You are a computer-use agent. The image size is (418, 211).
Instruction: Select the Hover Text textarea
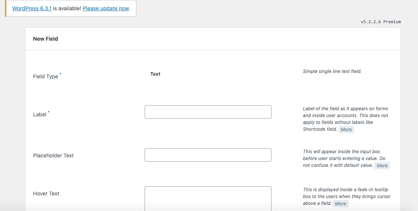tap(208, 198)
